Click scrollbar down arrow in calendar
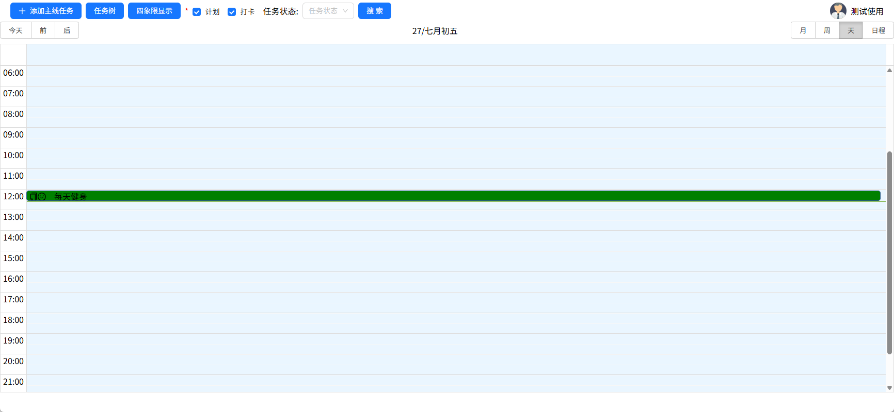The height and width of the screenshot is (412, 894). coord(889,388)
